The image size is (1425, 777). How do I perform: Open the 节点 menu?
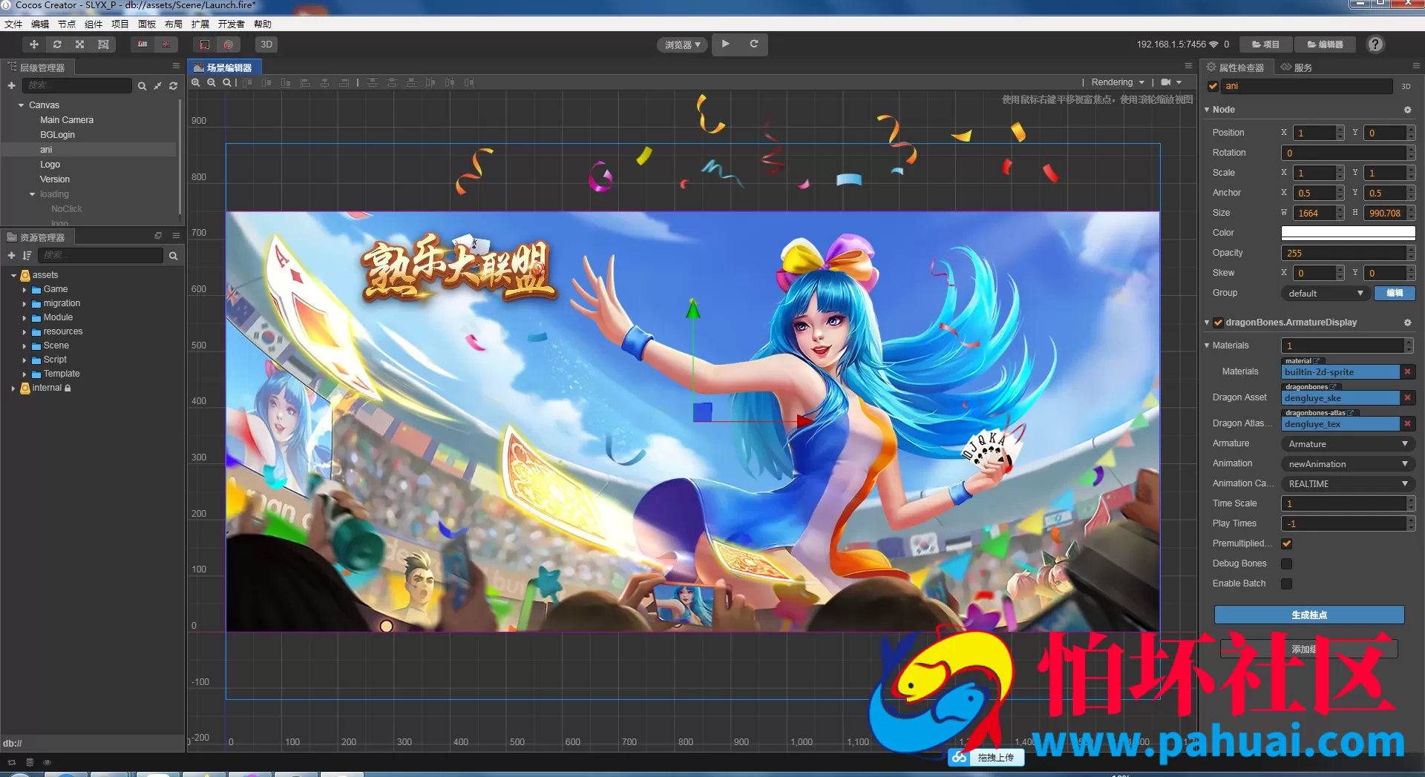[x=67, y=24]
